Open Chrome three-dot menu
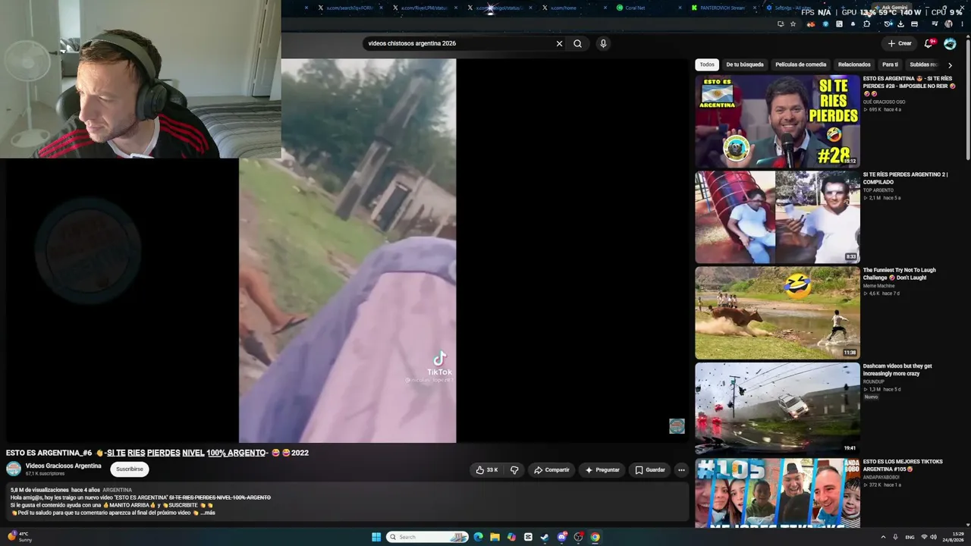The image size is (971, 546). (963, 24)
